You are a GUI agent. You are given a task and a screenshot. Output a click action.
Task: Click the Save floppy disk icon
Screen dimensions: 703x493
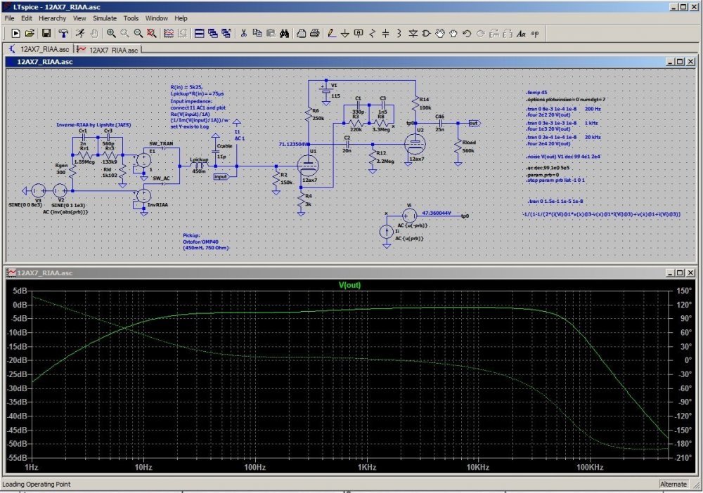[x=46, y=33]
